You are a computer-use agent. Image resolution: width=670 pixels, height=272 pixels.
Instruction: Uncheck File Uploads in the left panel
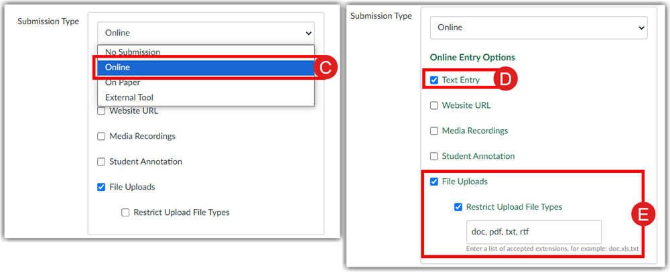point(101,187)
